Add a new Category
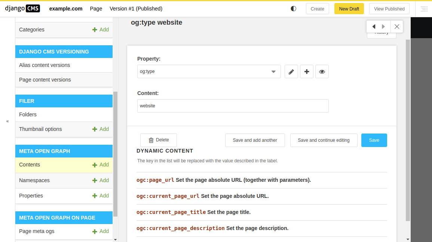Image resolution: width=432 pixels, height=242 pixels. (x=101, y=30)
